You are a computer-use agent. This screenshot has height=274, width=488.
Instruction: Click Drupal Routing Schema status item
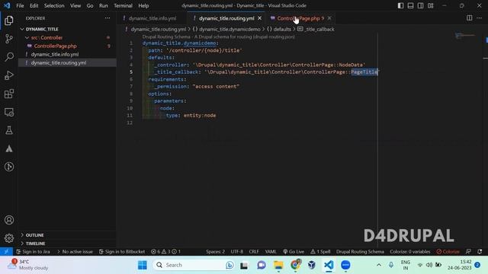pos(360,252)
